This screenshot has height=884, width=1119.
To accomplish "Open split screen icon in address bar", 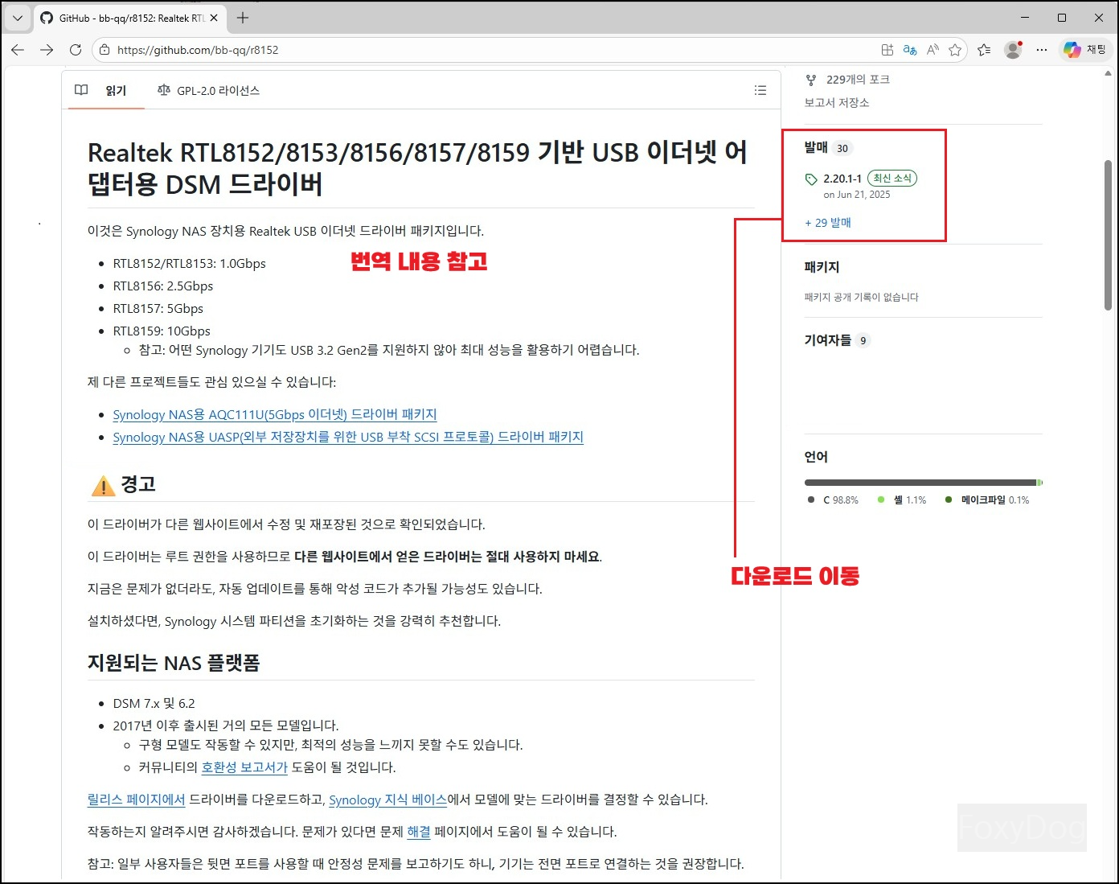I will (887, 50).
